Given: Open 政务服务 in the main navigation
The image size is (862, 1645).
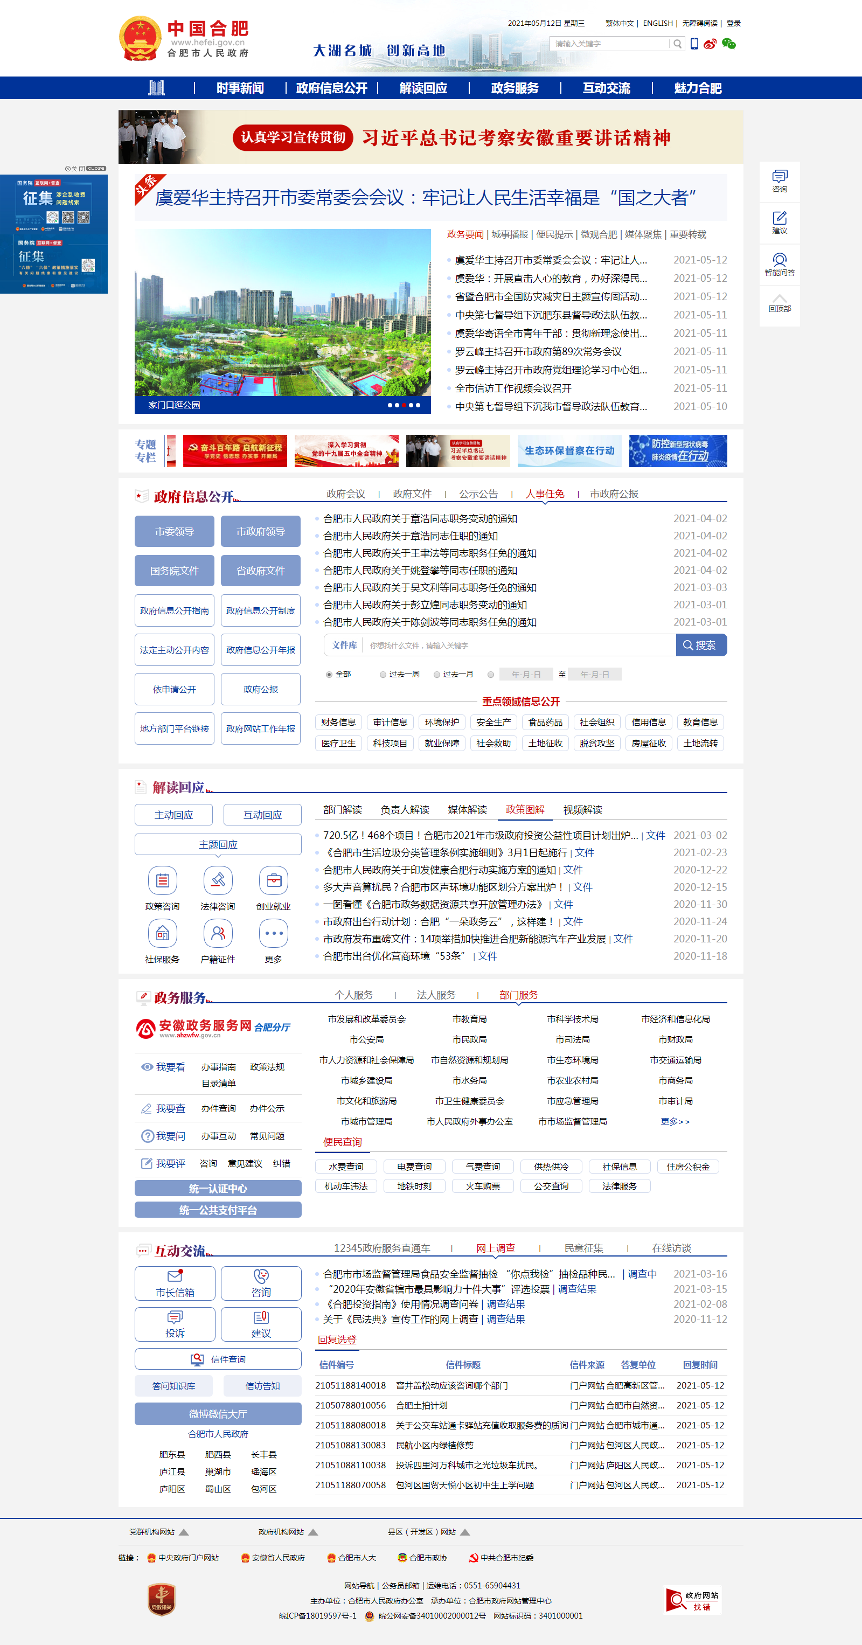Looking at the screenshot, I should [x=515, y=88].
